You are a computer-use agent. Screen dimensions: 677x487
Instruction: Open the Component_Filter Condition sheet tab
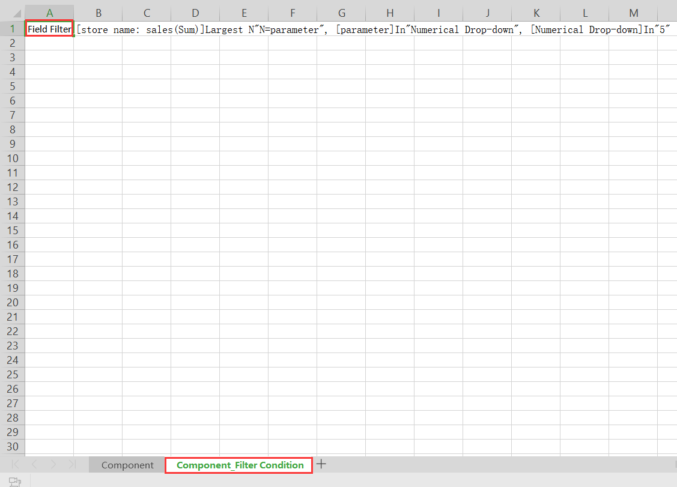point(240,465)
